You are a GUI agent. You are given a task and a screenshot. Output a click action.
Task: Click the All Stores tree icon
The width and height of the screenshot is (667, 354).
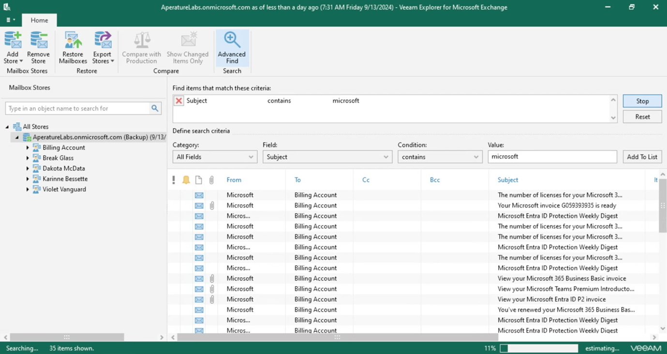(17, 127)
